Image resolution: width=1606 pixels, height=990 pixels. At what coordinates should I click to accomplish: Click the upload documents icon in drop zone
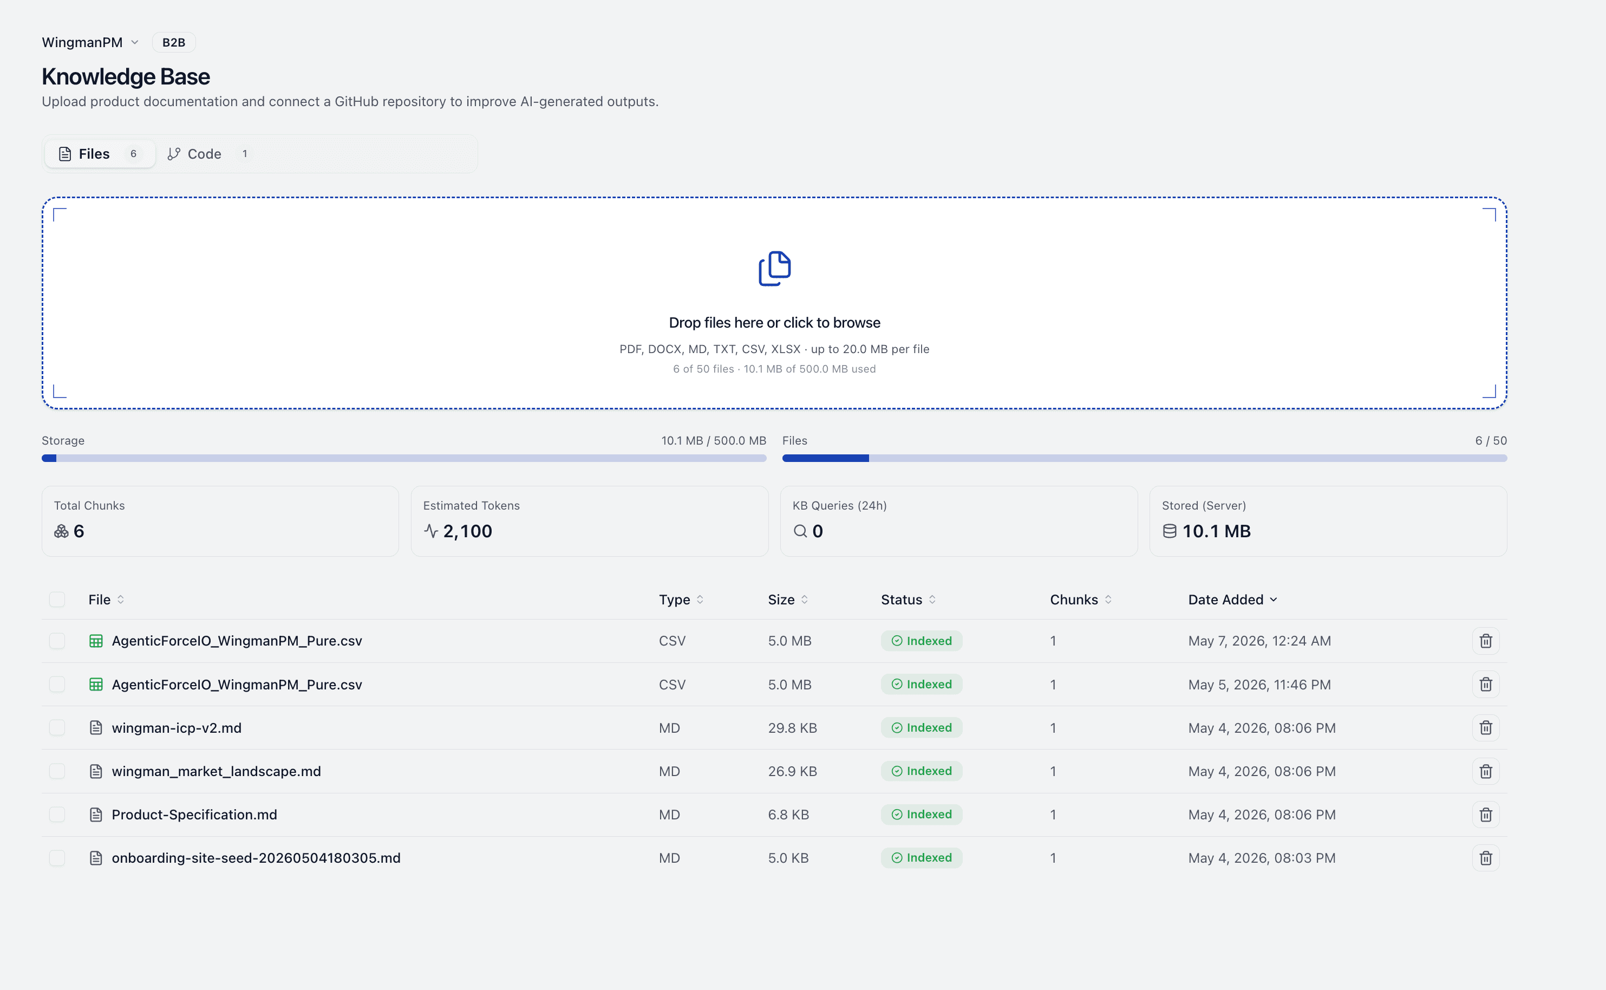tap(775, 269)
